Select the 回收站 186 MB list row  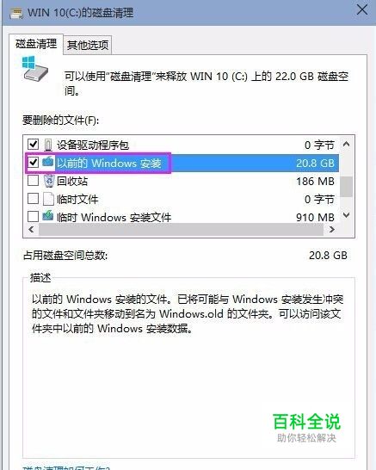click(x=182, y=181)
